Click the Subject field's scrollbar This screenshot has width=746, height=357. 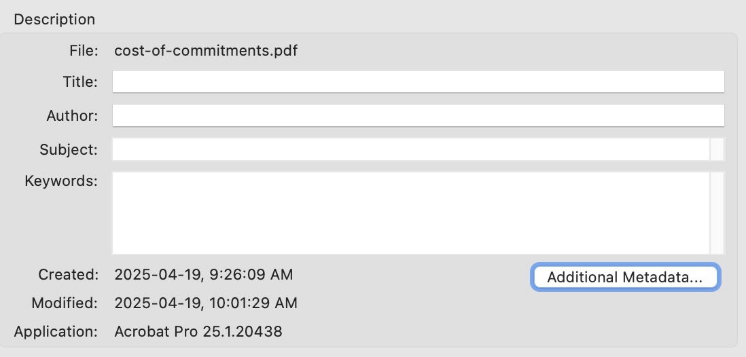click(x=717, y=149)
